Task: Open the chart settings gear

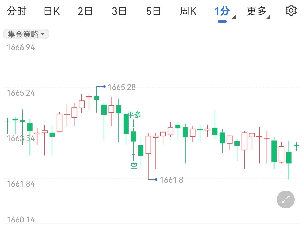Action: pos(291,11)
